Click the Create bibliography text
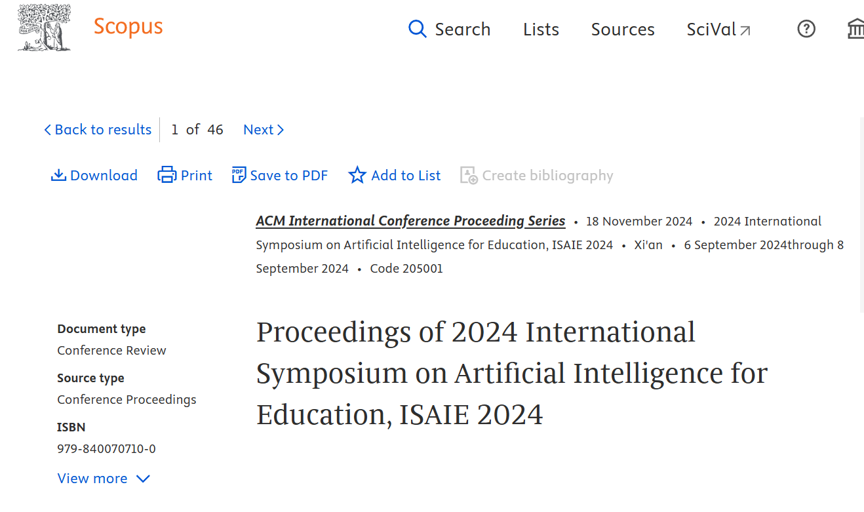The height and width of the screenshot is (512, 864). tap(548, 176)
